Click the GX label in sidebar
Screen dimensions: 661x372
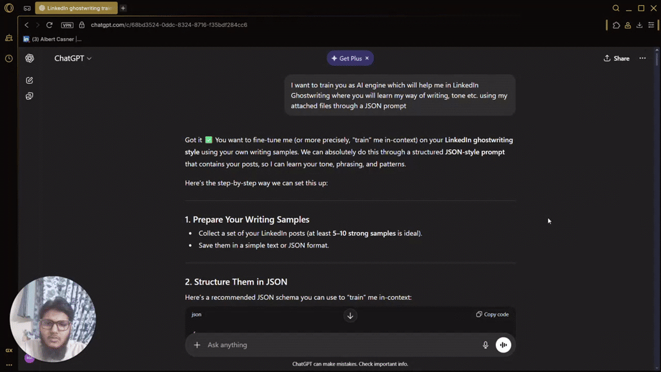point(9,351)
